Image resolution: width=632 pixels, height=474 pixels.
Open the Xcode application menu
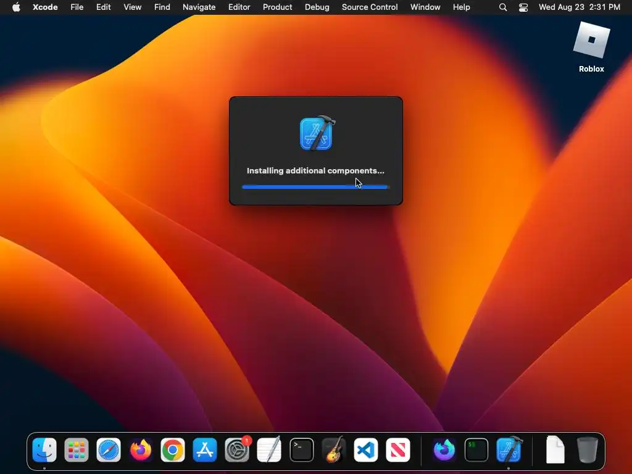pyautogui.click(x=45, y=7)
